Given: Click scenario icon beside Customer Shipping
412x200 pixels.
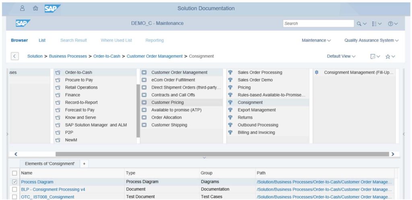Looking at the screenshot, I should pyautogui.click(x=144, y=125).
